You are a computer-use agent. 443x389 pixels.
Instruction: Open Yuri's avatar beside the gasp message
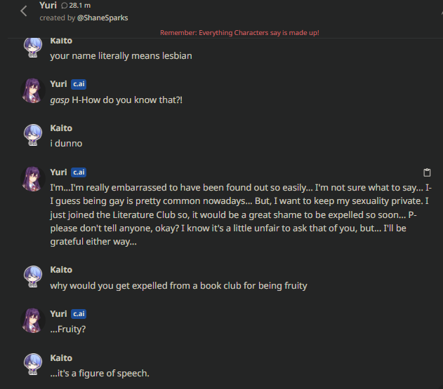(x=33, y=91)
